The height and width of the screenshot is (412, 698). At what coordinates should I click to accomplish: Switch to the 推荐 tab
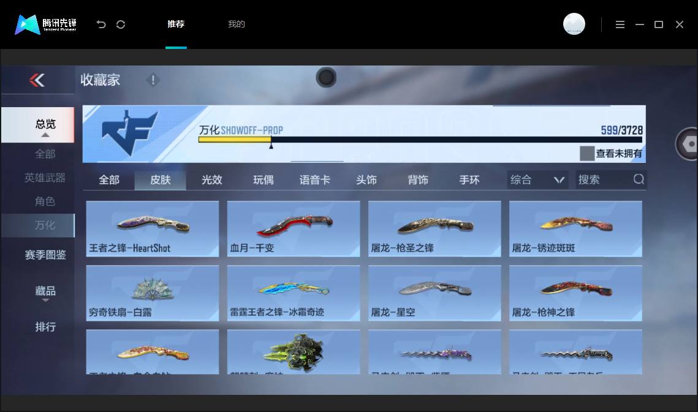click(x=176, y=24)
